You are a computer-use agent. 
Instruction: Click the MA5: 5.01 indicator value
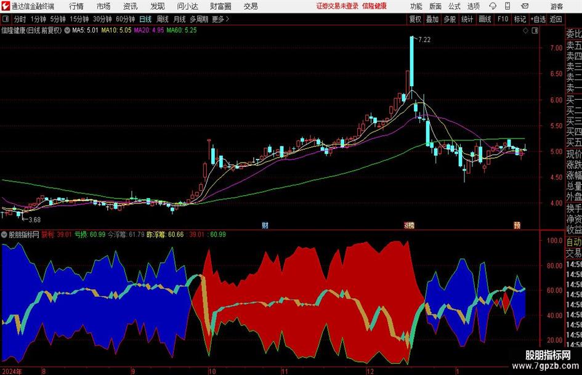85,30
